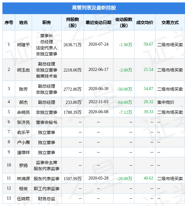Click 独立董事 in 潘增祥's row

pyautogui.click(x=47, y=152)
